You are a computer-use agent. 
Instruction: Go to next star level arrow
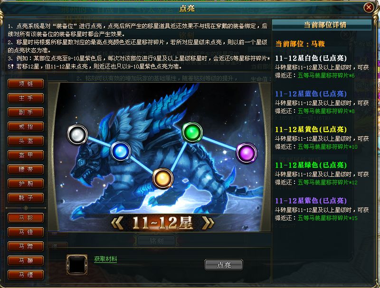click(208, 223)
